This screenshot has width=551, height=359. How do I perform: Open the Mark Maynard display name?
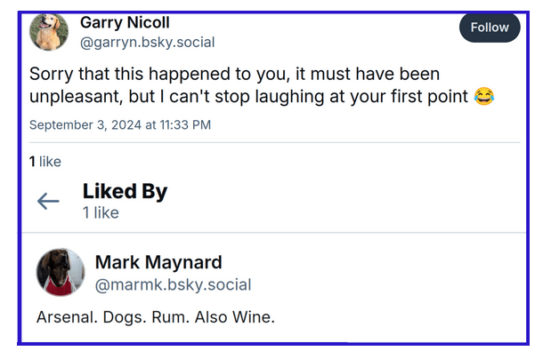[158, 262]
